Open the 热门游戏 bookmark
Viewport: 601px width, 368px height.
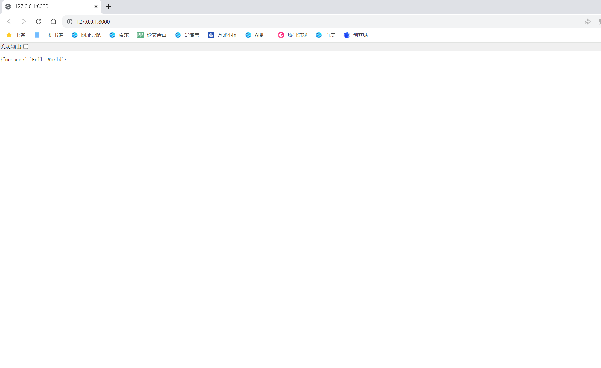tap(293, 35)
